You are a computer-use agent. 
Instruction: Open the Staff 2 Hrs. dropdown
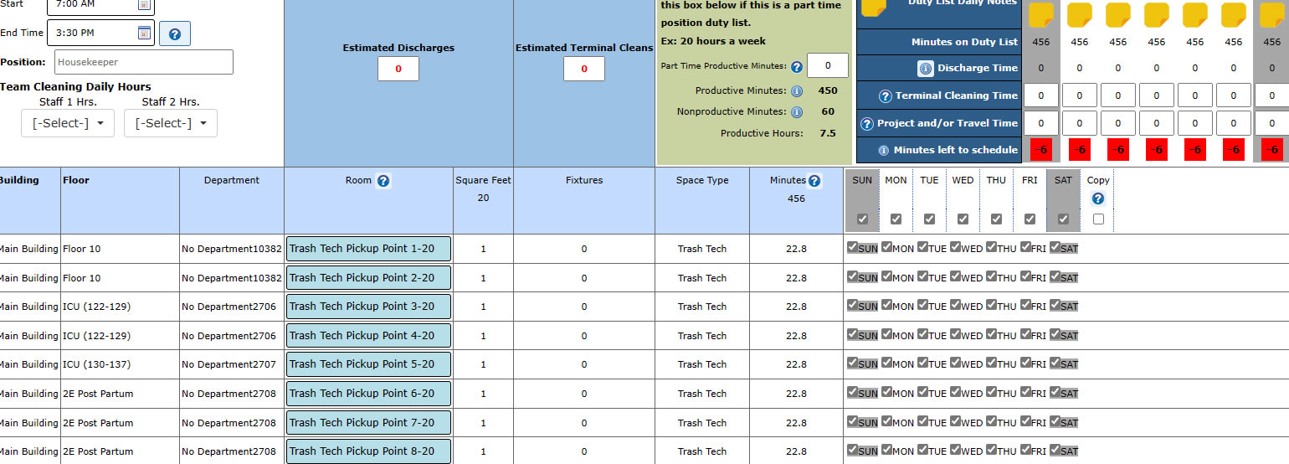click(x=171, y=123)
